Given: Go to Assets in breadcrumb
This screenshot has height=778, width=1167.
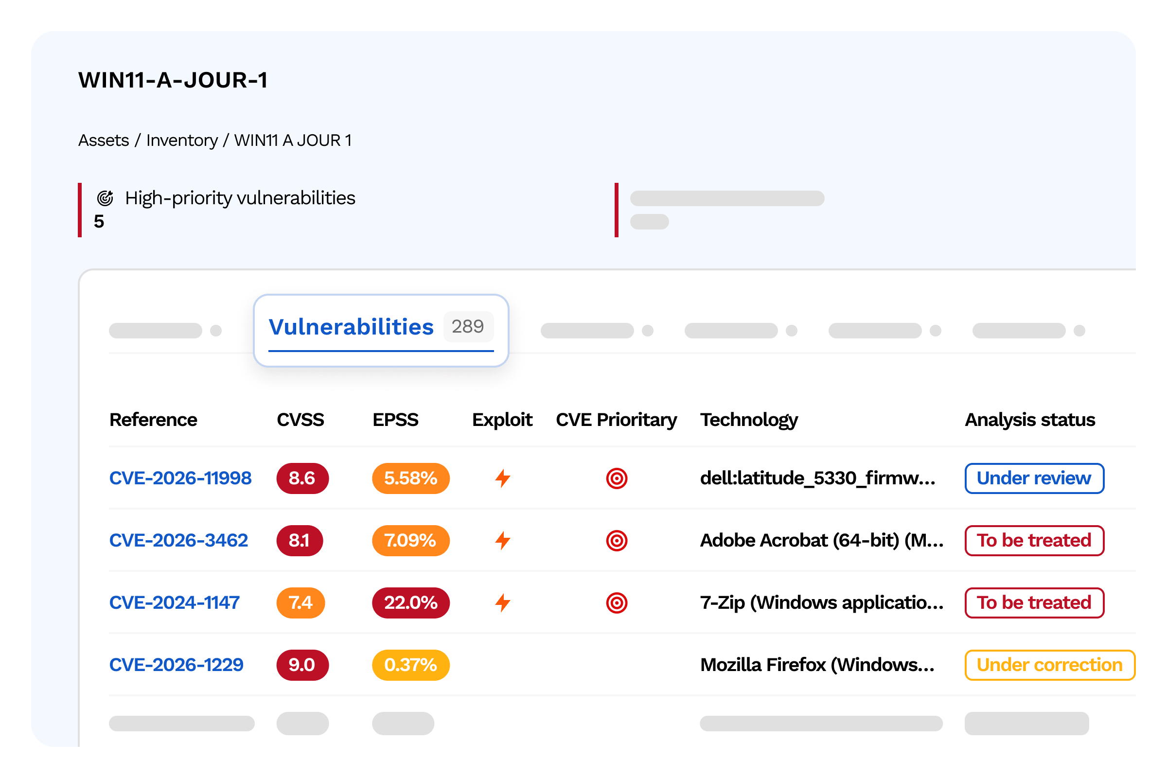Looking at the screenshot, I should [104, 141].
